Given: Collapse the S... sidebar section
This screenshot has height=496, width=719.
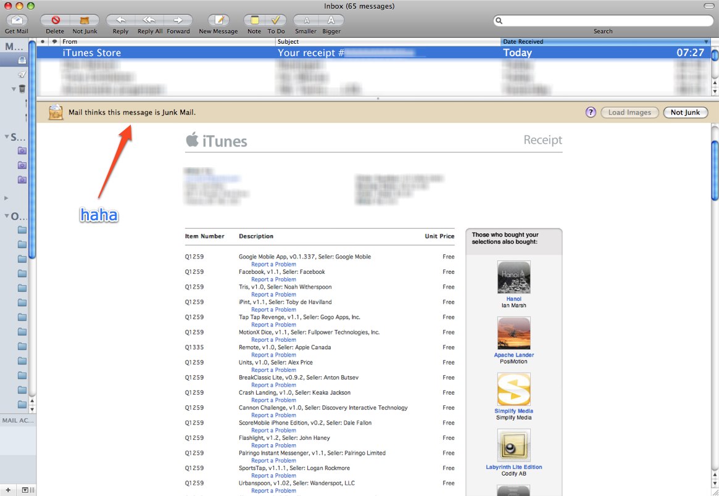Looking at the screenshot, I should click(x=7, y=136).
